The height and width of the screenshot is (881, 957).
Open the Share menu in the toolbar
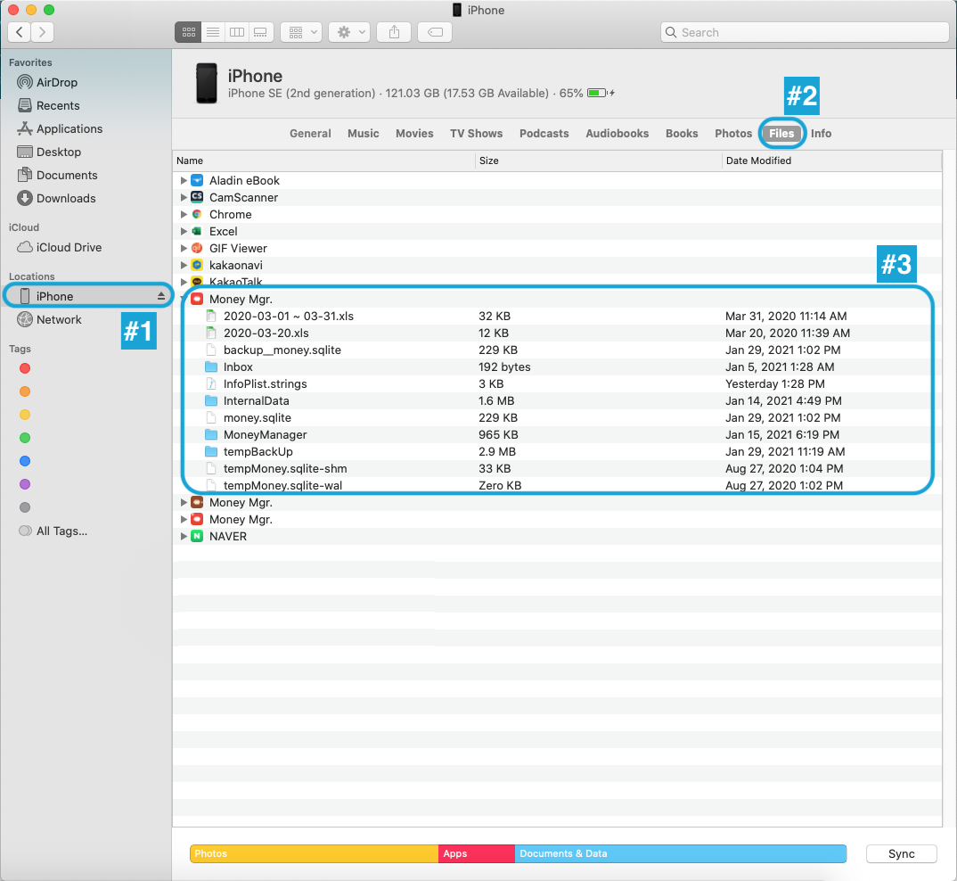[x=393, y=32]
